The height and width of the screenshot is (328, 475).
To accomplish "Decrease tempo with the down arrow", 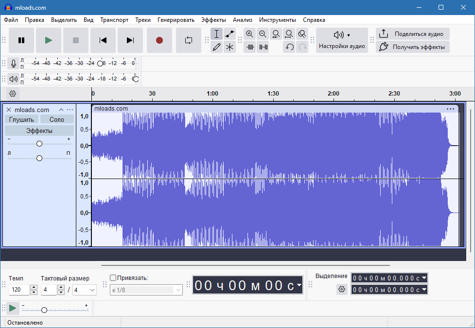I will click(x=34, y=292).
